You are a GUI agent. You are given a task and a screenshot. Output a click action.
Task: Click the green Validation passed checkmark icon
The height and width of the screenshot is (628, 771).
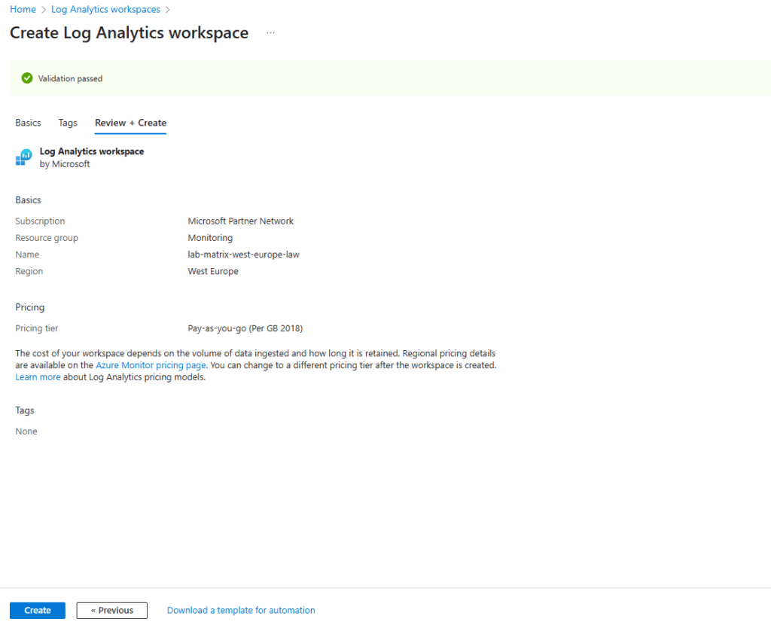(27, 78)
